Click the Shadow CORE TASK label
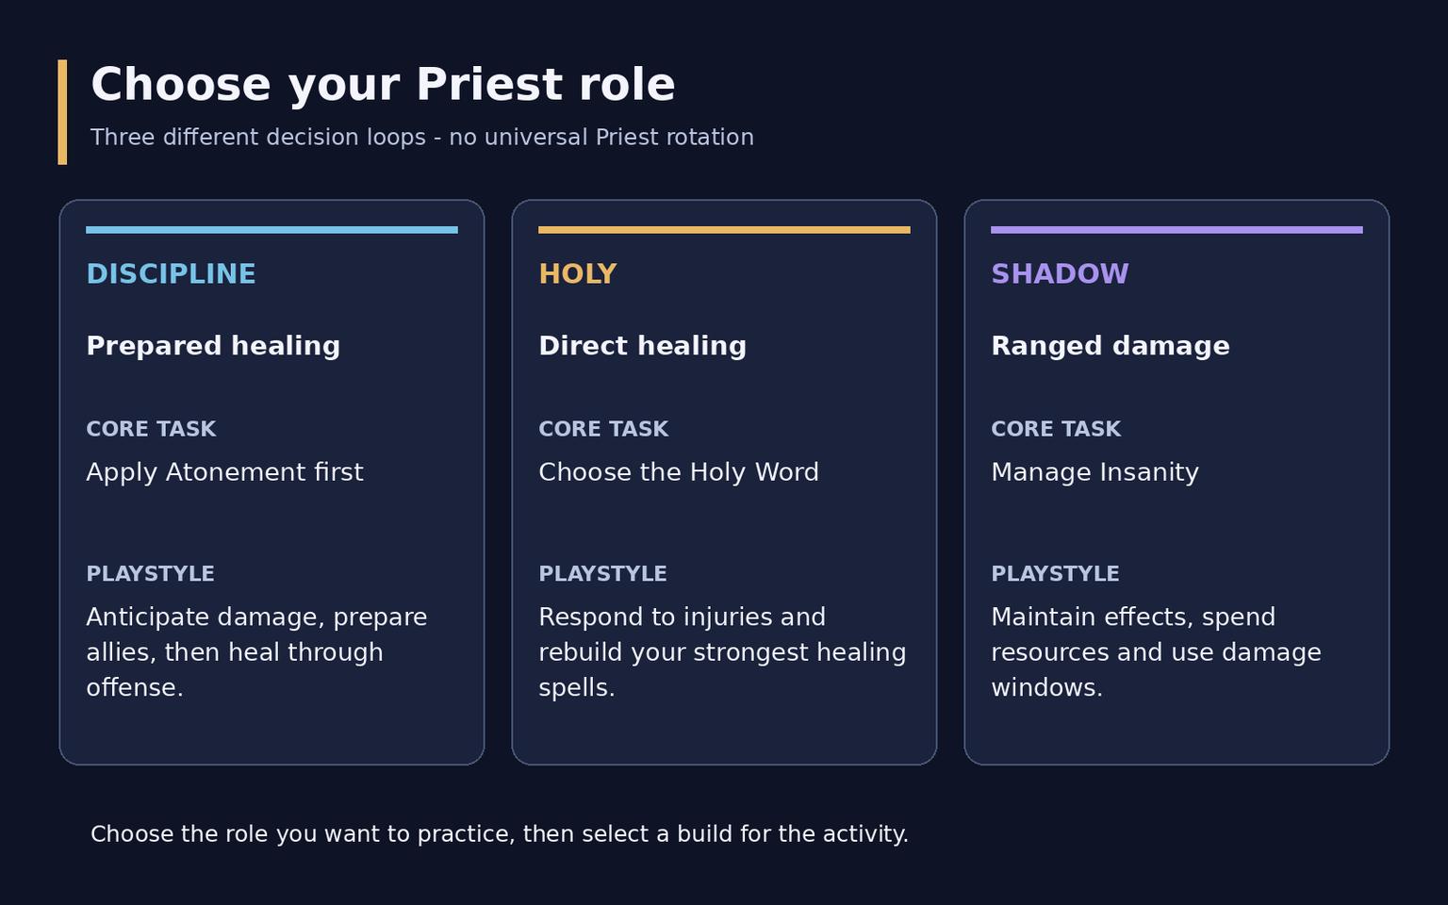This screenshot has width=1448, height=905. [x=1056, y=429]
